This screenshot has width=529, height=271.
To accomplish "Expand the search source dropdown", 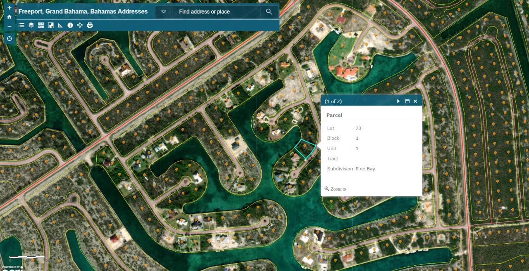I will point(164,12).
